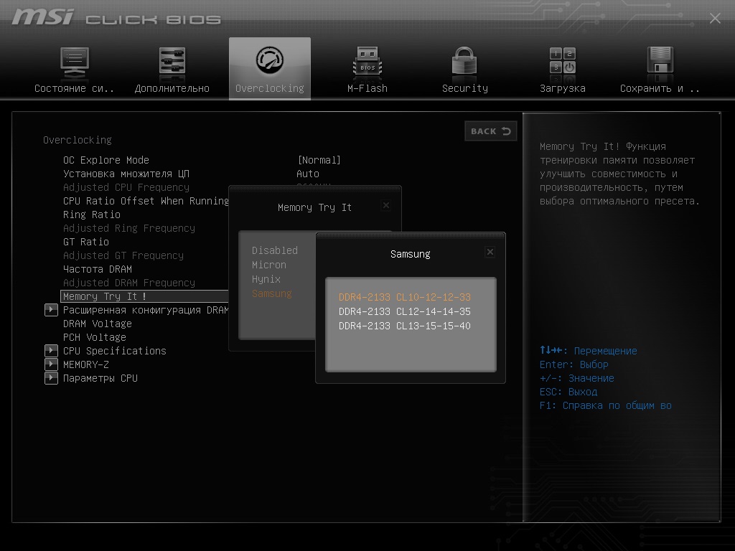The height and width of the screenshot is (551, 735).
Task: Select CPU Ratio Offset When Running row
Action: (146, 201)
